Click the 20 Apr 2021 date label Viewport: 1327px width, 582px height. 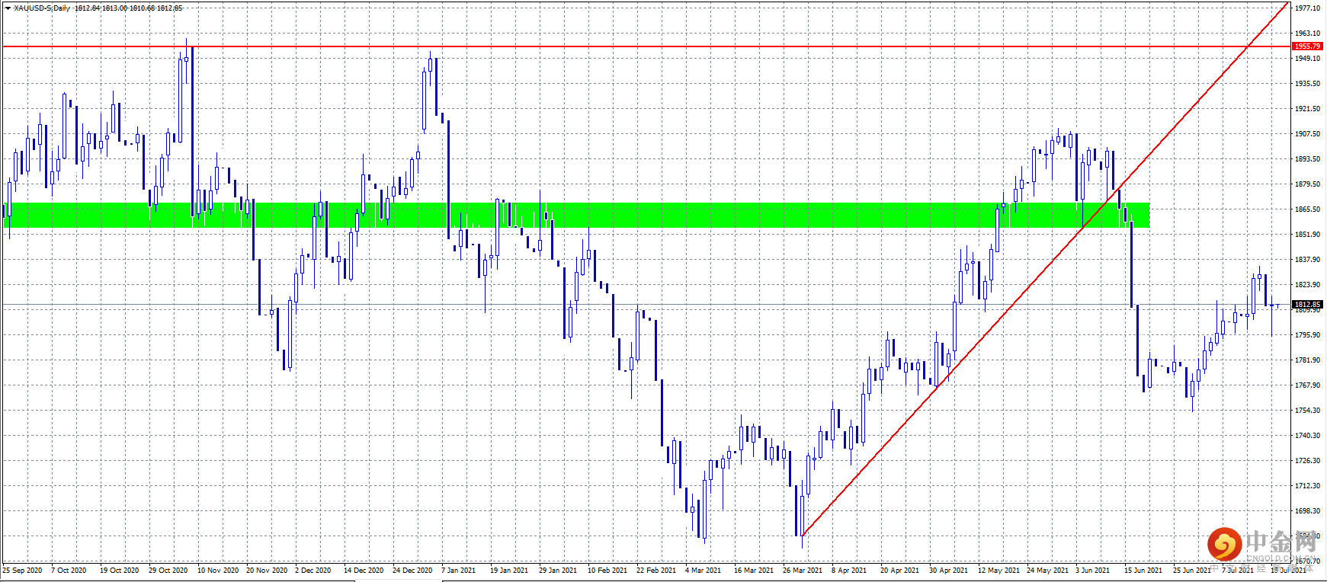coord(899,571)
